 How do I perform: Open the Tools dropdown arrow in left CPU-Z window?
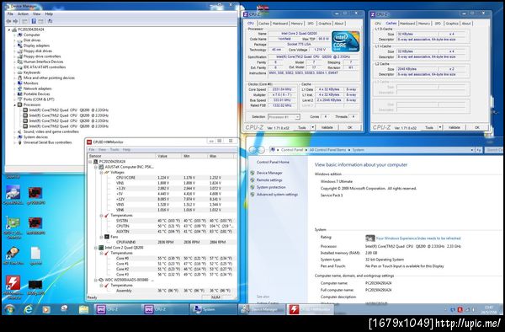pyautogui.click(x=312, y=127)
